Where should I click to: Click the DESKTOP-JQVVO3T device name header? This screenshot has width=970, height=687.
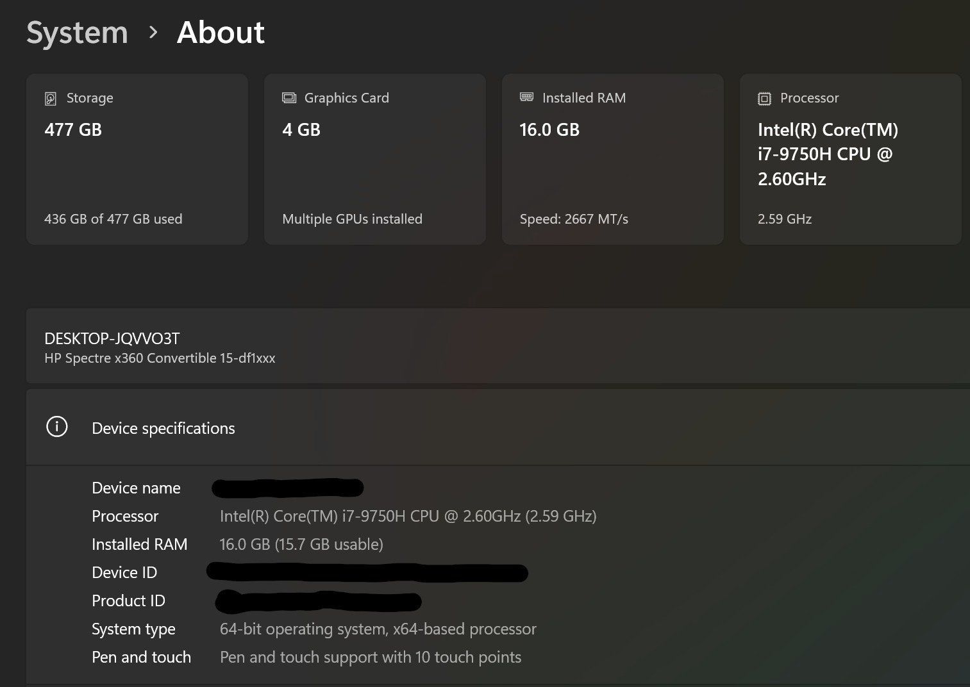[112, 338]
